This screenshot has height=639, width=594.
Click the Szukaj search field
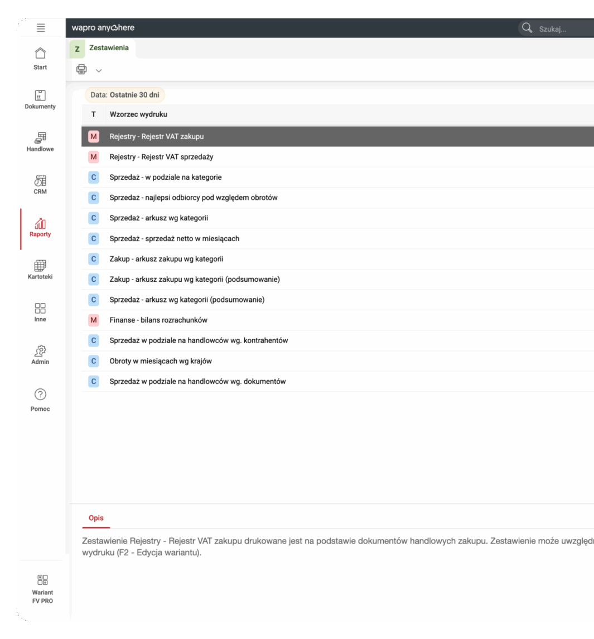(558, 27)
